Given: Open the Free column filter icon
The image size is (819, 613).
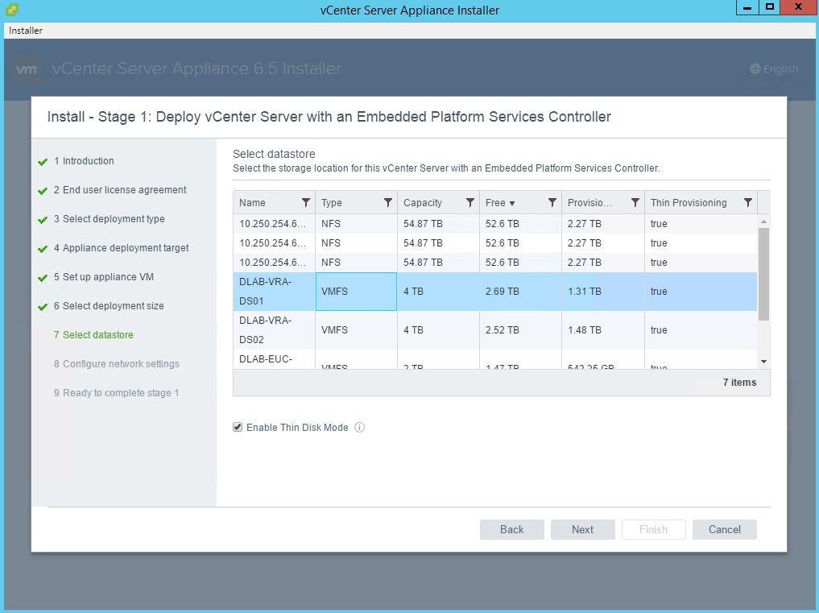Looking at the screenshot, I should (x=552, y=203).
